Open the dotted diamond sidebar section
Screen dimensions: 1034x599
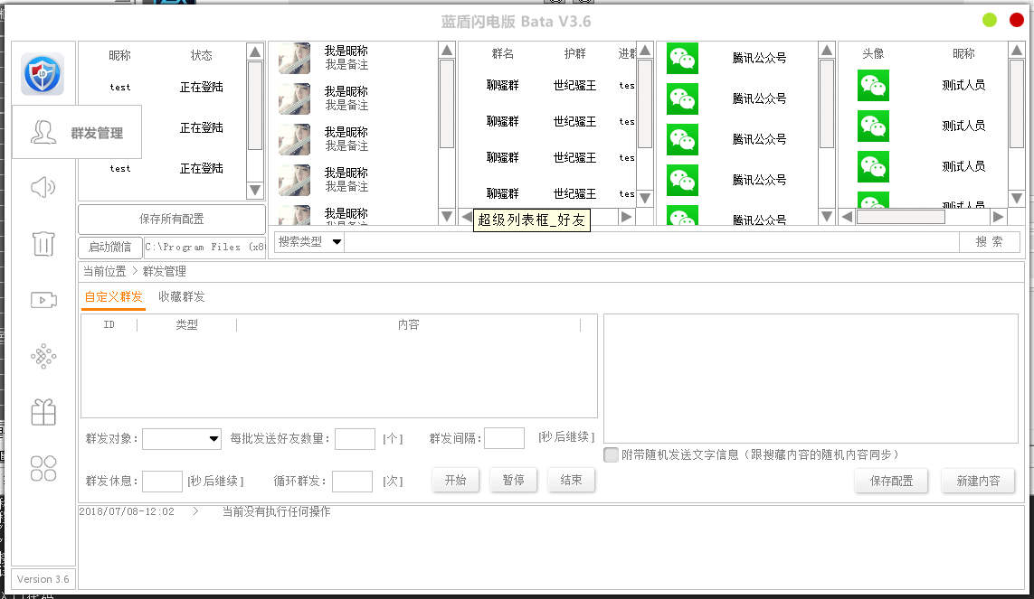point(43,356)
